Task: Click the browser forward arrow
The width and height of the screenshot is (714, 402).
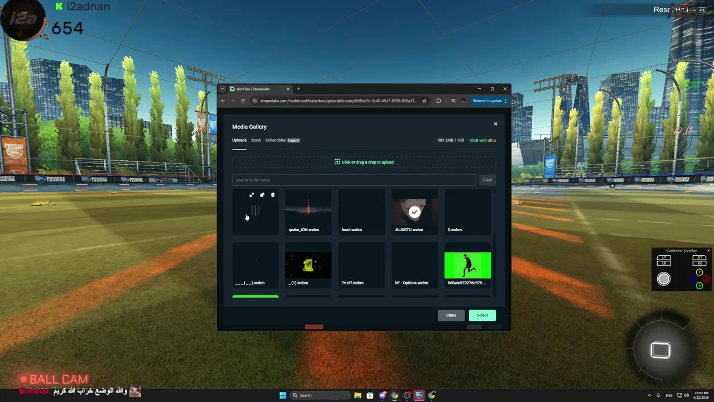Action: pos(233,100)
